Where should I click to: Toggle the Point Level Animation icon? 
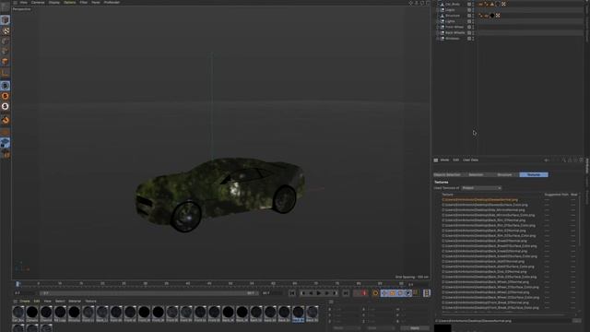pyautogui.click(x=416, y=292)
